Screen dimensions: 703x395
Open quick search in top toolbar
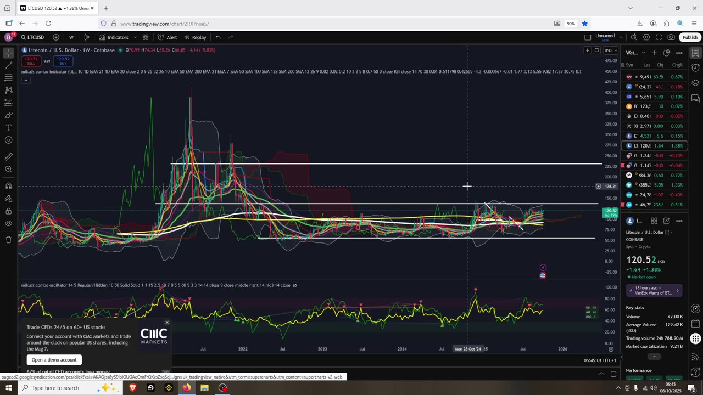click(634, 37)
